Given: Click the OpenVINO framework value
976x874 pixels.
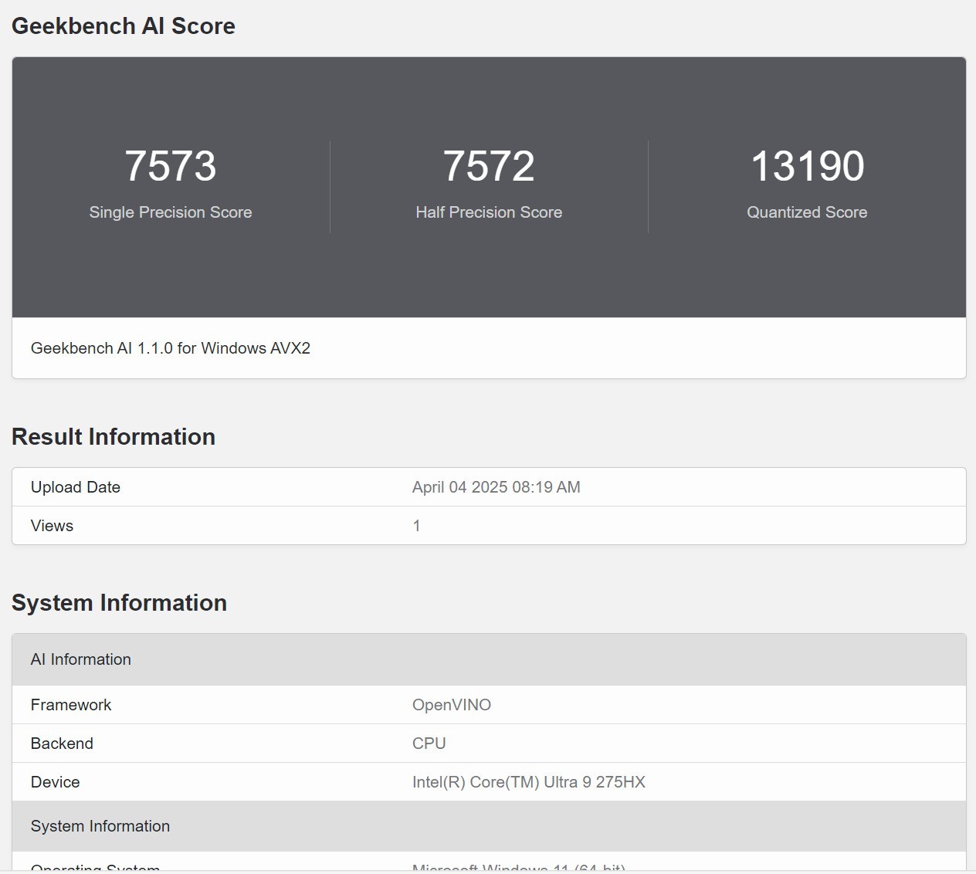Looking at the screenshot, I should click(x=452, y=704).
